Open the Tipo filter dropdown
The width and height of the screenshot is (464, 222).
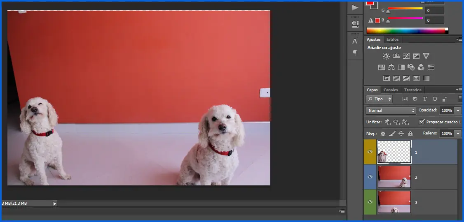point(379,99)
